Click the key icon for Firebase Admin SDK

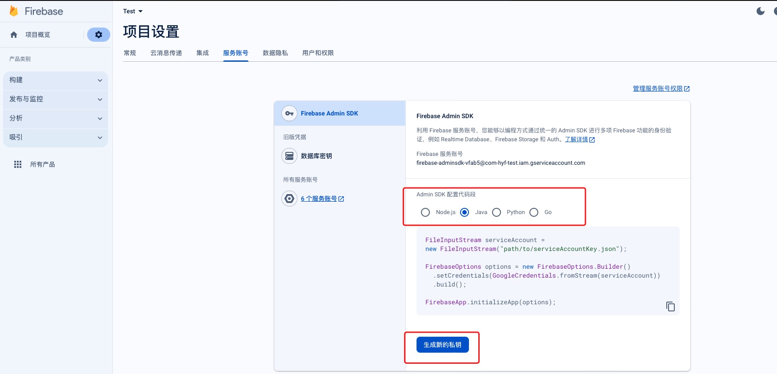point(289,113)
